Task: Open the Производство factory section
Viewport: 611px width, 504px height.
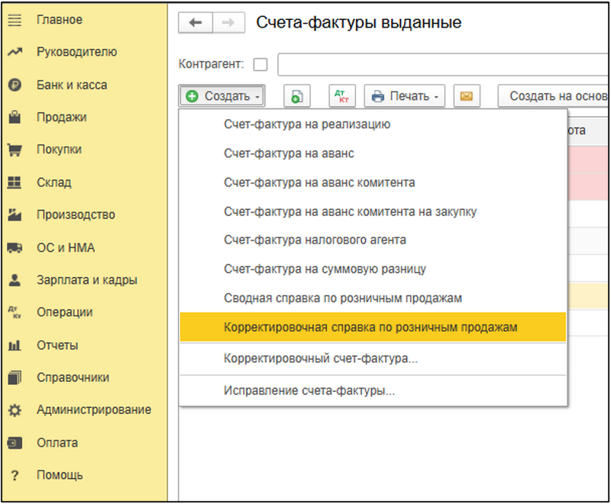Action: [x=75, y=215]
